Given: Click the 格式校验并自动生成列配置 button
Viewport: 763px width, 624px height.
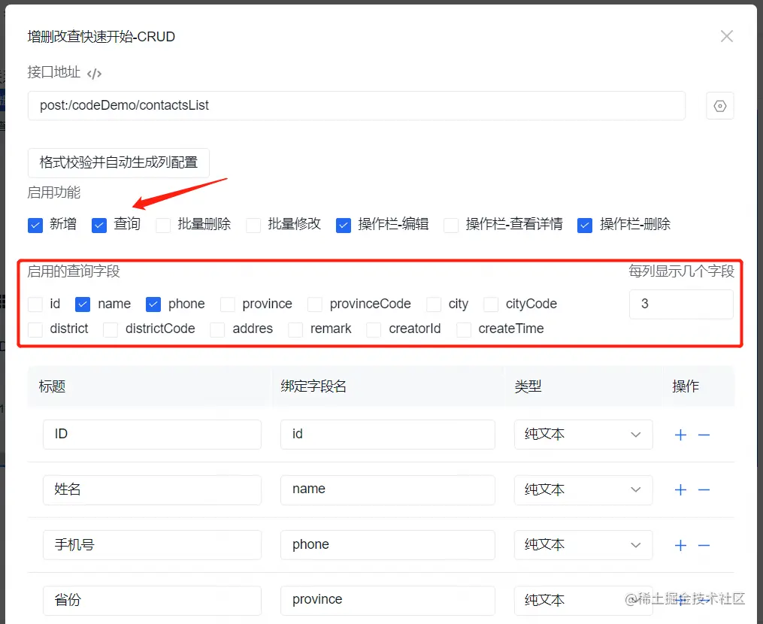Looking at the screenshot, I should [x=119, y=162].
